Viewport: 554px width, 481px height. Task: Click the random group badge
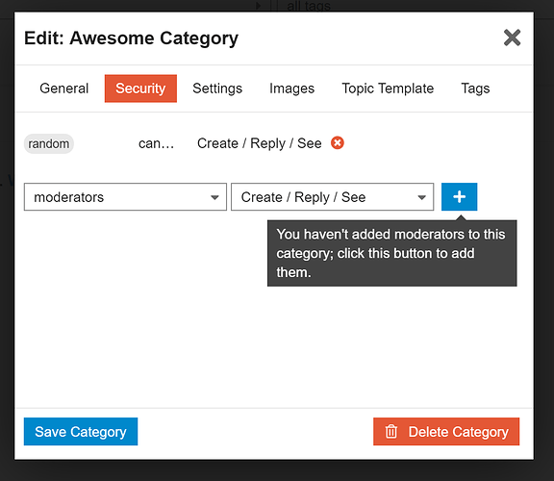click(49, 144)
